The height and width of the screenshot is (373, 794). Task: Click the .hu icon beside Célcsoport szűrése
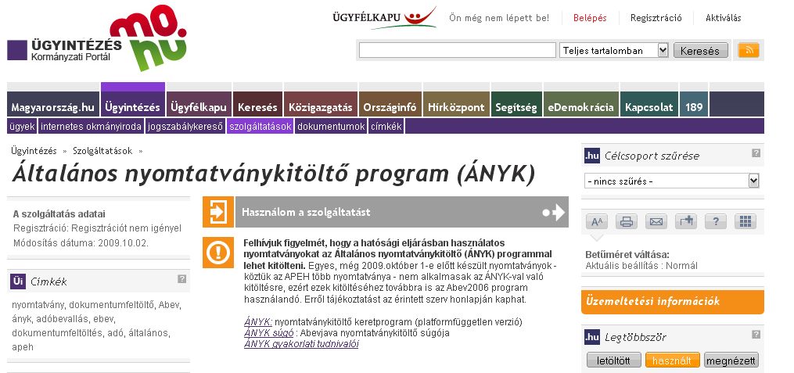(x=592, y=156)
